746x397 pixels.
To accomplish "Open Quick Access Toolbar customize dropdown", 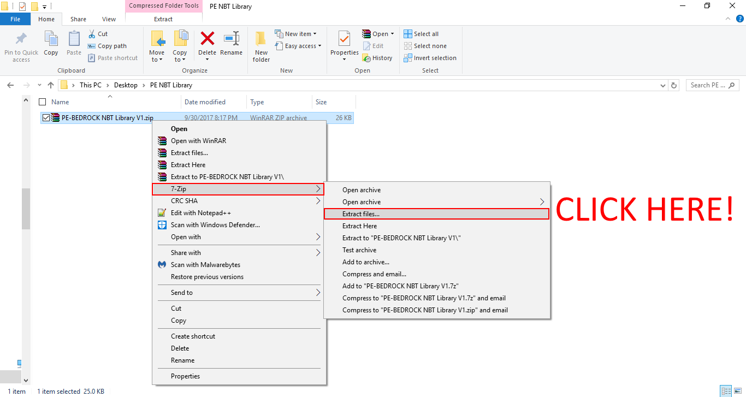I will pyautogui.click(x=44, y=7).
